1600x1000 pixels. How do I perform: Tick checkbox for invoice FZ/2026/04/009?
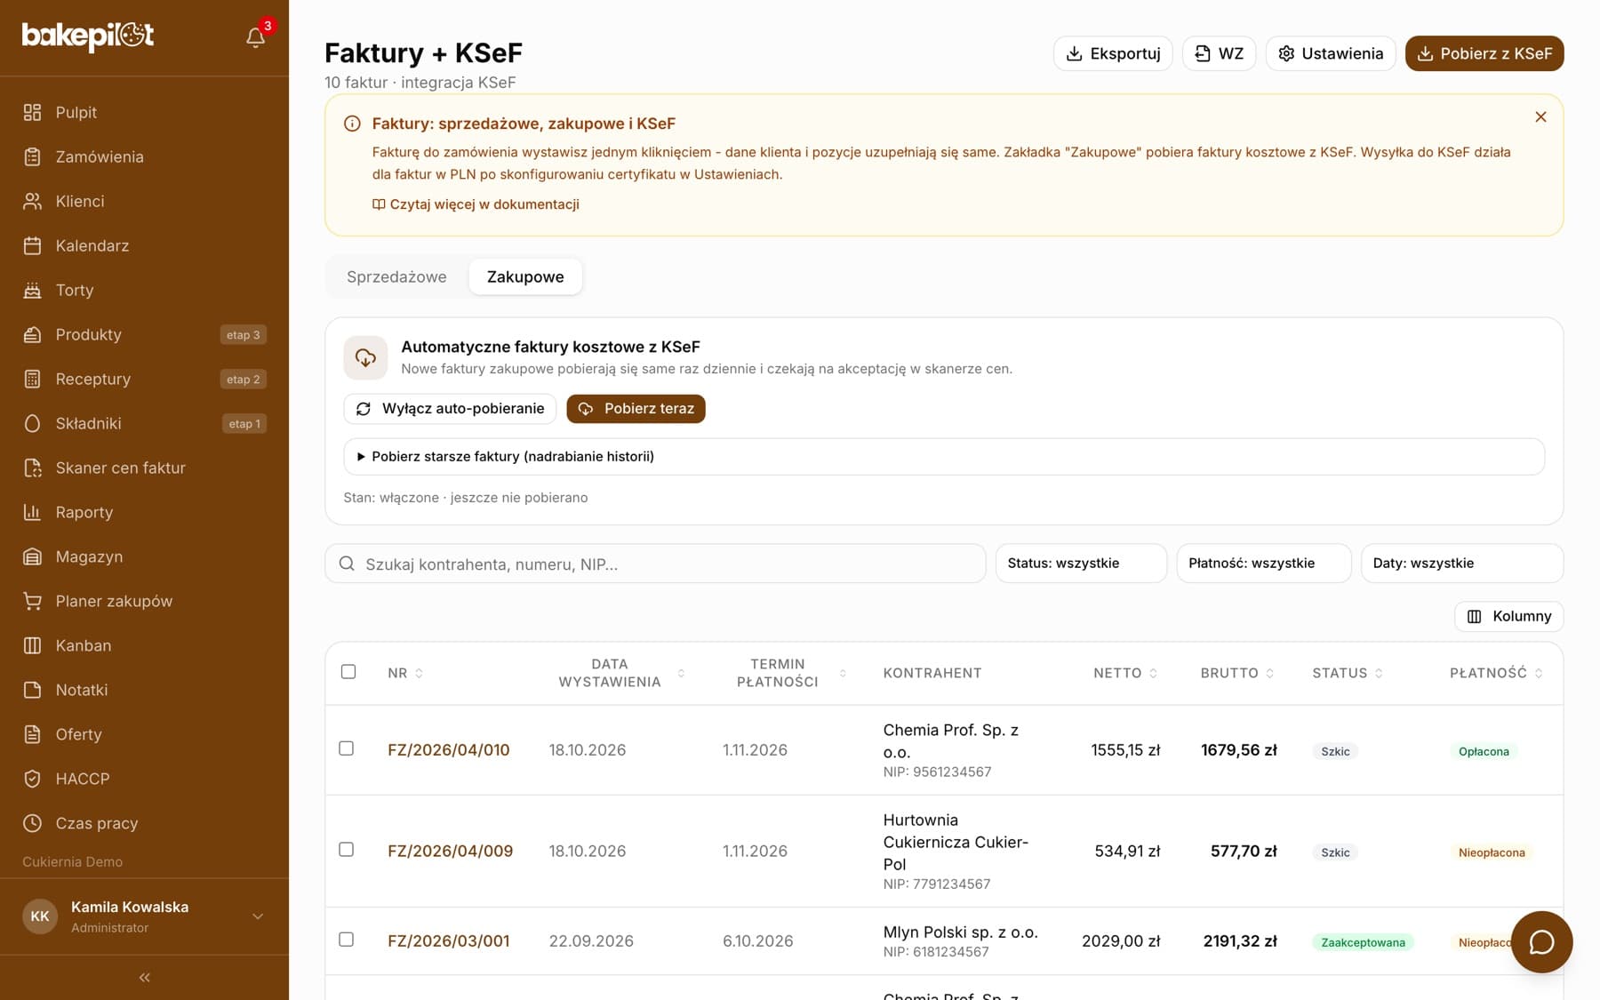(x=347, y=850)
